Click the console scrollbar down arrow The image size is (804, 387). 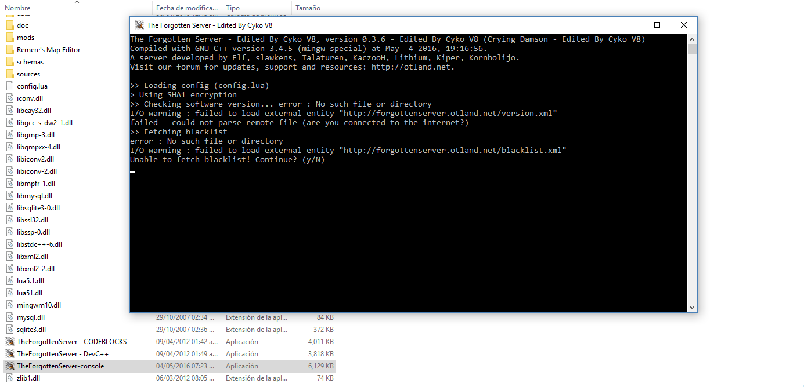(x=692, y=308)
